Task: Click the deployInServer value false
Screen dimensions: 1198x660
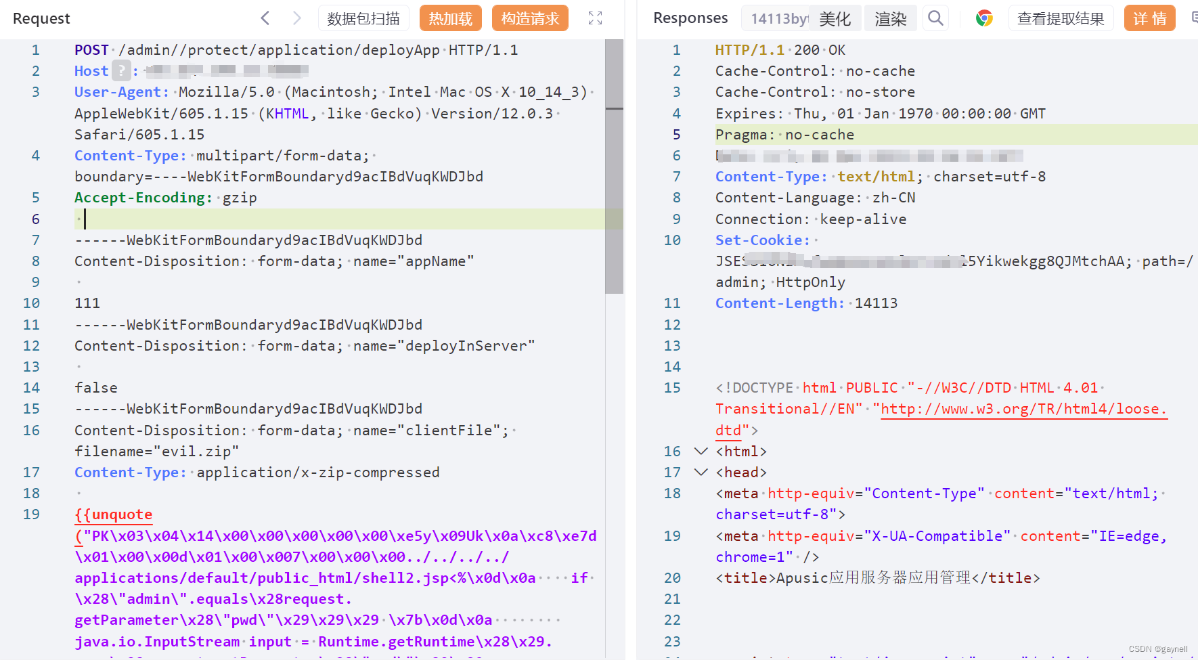Action: 96,388
